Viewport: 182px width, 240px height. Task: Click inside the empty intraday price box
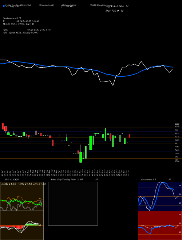click(73, 204)
